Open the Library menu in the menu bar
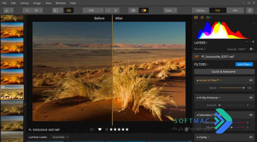The height and width of the screenshot is (142, 257). (24, 3)
